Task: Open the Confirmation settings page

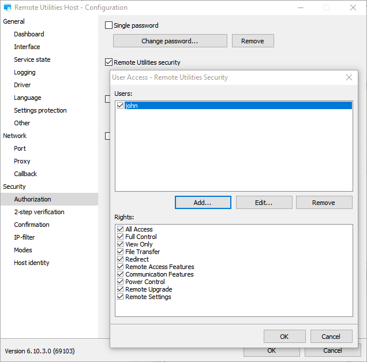Action: click(x=32, y=225)
